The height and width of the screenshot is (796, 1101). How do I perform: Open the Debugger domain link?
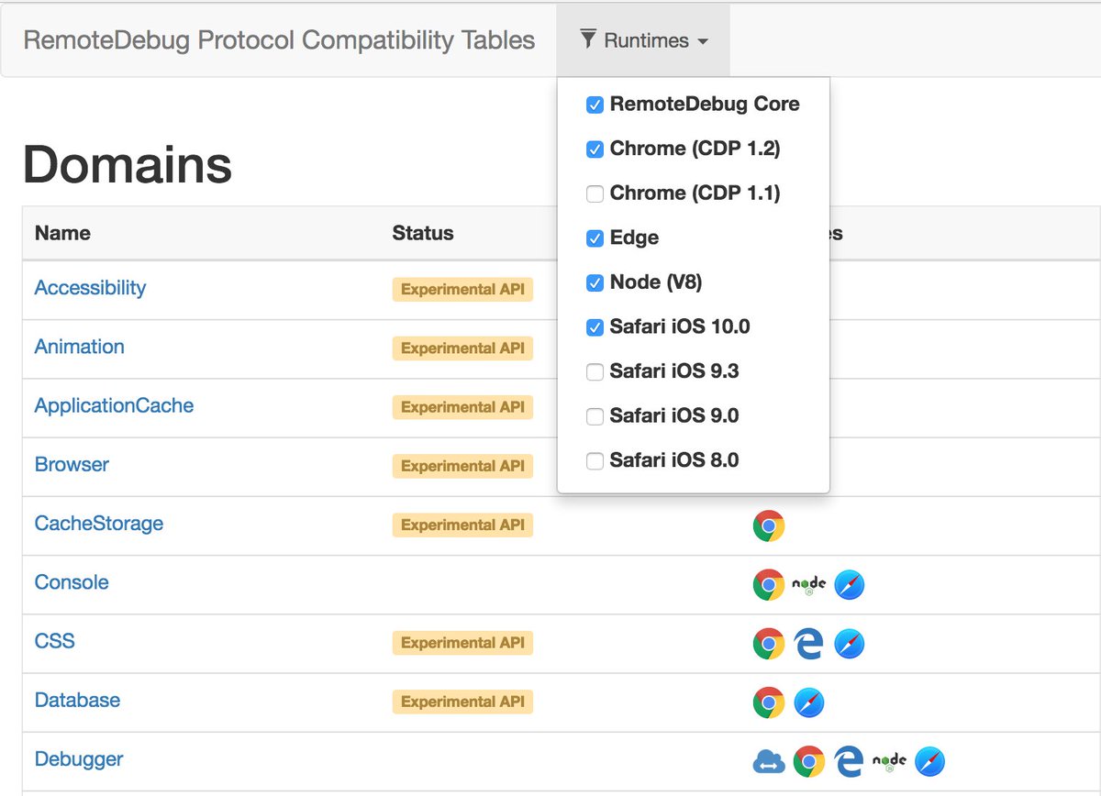tap(79, 759)
